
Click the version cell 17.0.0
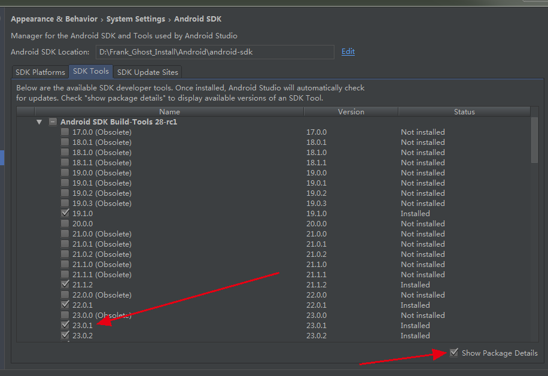coord(316,132)
